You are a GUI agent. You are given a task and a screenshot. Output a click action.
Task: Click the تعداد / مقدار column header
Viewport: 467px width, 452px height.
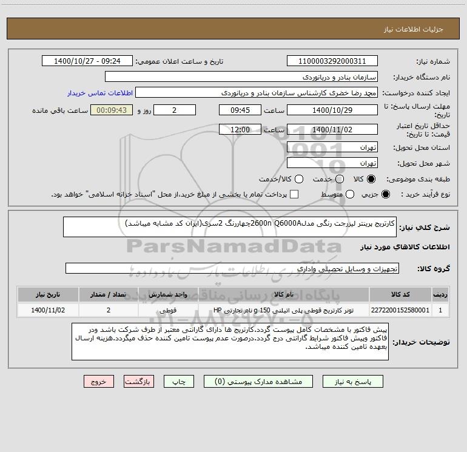point(109,294)
